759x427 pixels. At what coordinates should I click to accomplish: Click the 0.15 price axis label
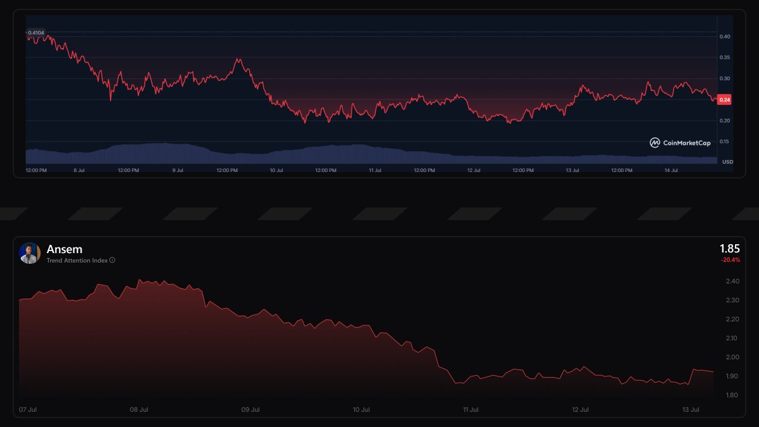click(725, 141)
